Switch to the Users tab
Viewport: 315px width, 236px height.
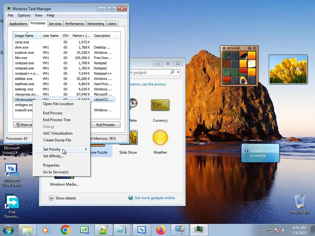[x=112, y=24]
